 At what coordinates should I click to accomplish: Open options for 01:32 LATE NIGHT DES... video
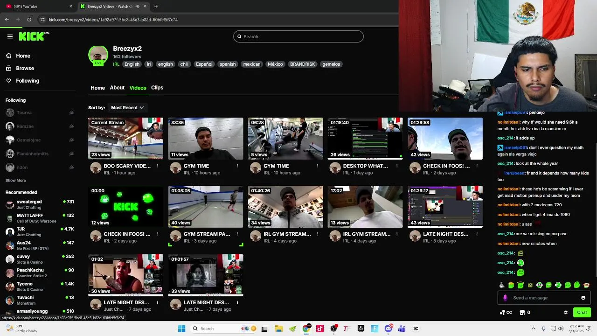[158, 302]
